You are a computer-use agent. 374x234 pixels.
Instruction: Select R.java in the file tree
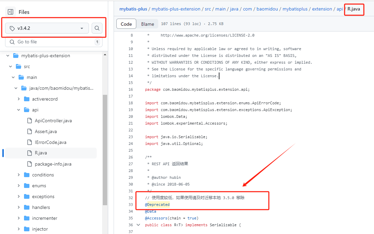point(51,153)
